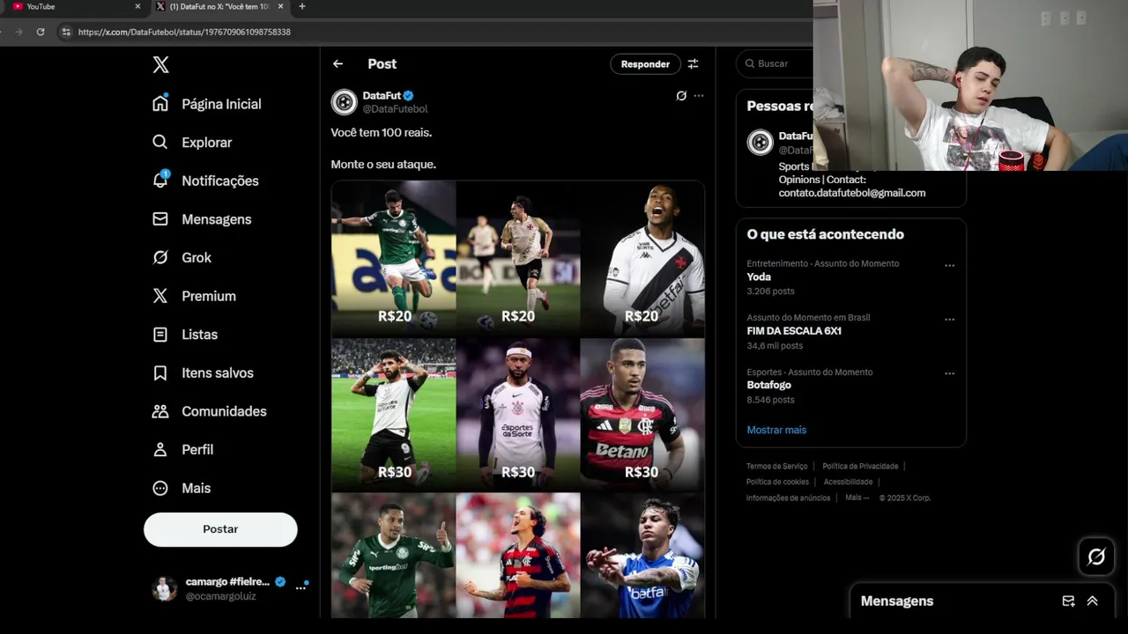1128x634 pixels.
Task: Open the Mensagens envelope icon in the sidebar
Action: pos(160,218)
